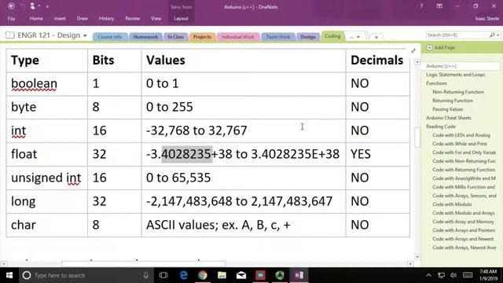Image resolution: width=503 pixels, height=283 pixels.
Task: Switch to the Insert ribbon tab
Action: pyautogui.click(x=60, y=19)
